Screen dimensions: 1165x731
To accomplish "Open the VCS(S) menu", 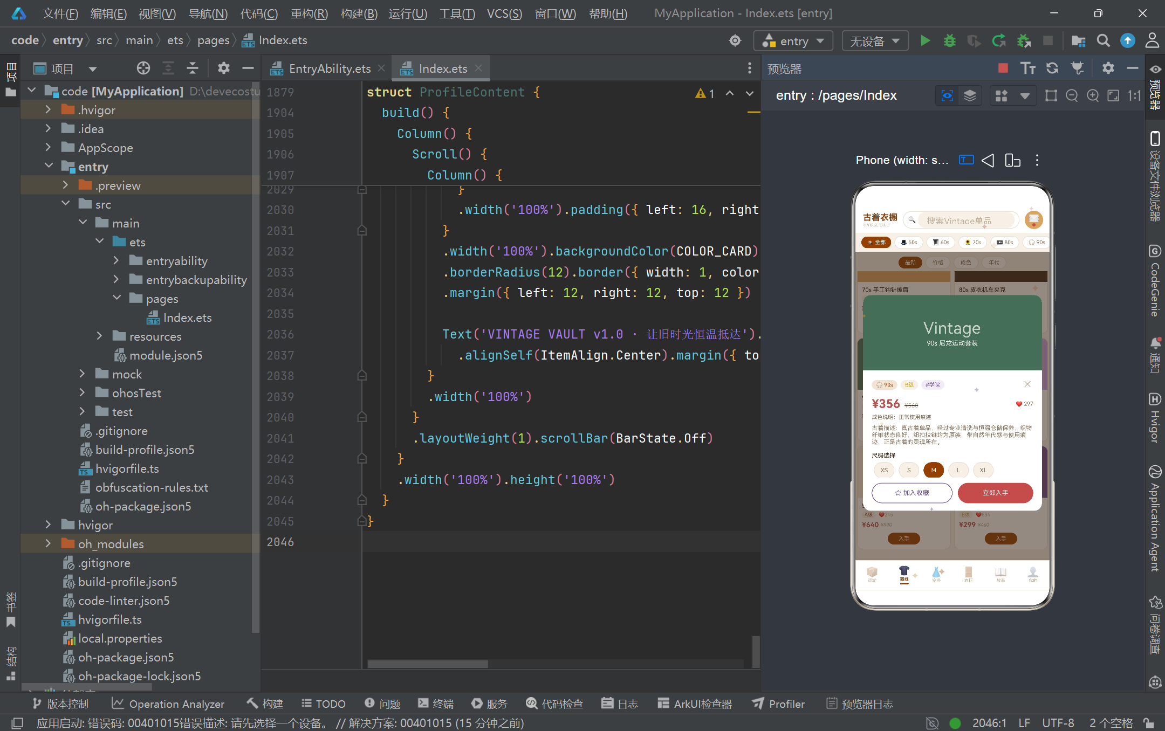I will point(504,13).
